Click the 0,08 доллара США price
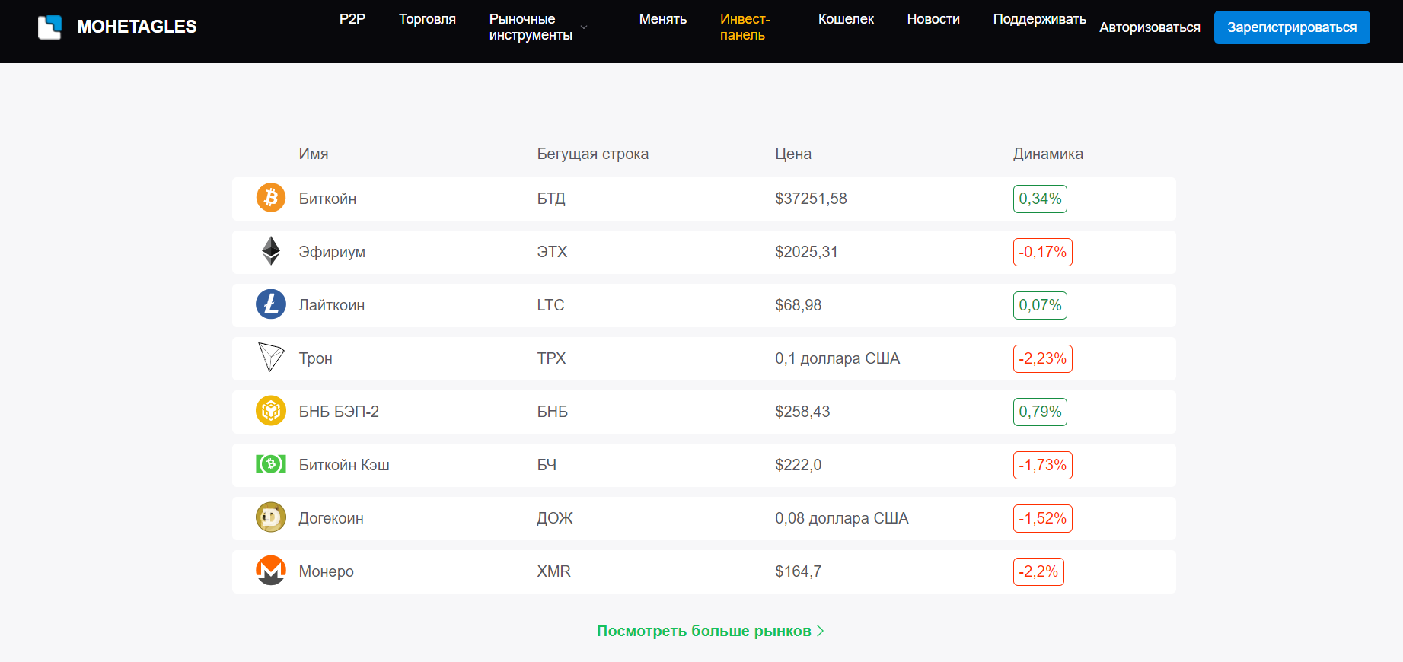Image resolution: width=1403 pixels, height=662 pixels. [x=842, y=518]
